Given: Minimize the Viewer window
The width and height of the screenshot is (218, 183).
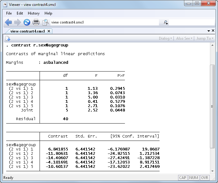Looking at the screenshot, I should coord(189,3).
